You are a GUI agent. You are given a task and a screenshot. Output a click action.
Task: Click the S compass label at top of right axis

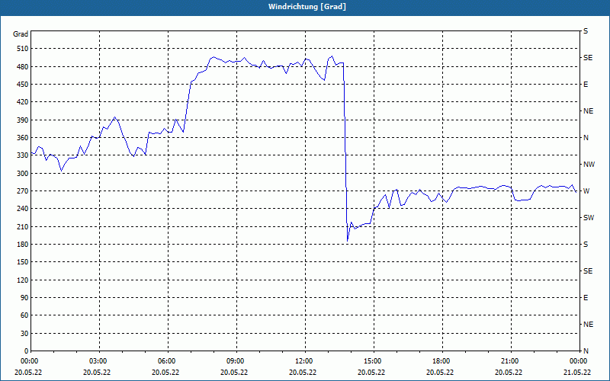(x=586, y=31)
